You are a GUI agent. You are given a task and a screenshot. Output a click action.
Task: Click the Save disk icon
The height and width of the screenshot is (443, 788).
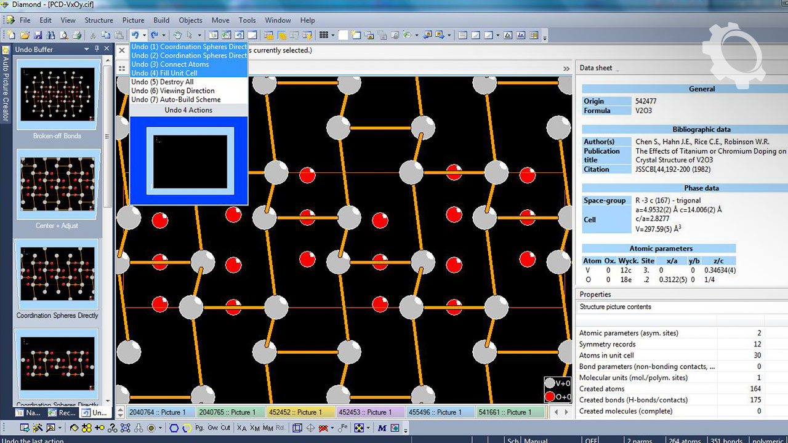coord(38,35)
